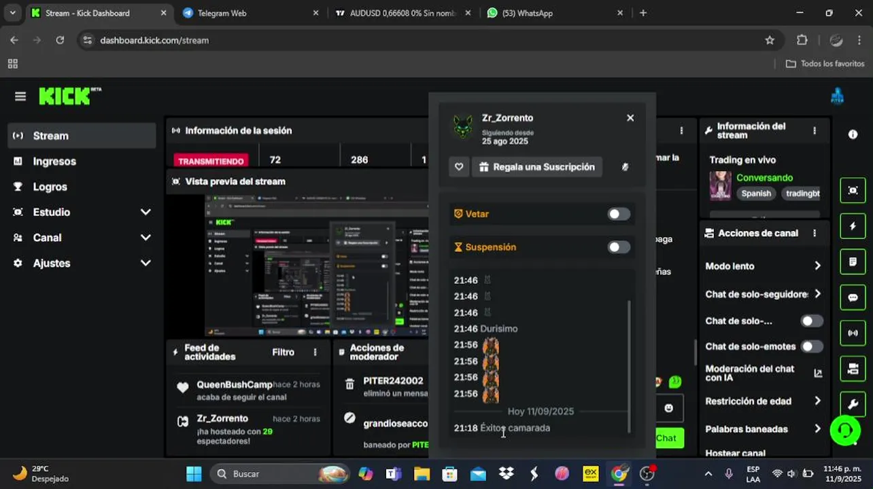Select Stream in the sidebar
The height and width of the screenshot is (489, 873).
[82, 136]
